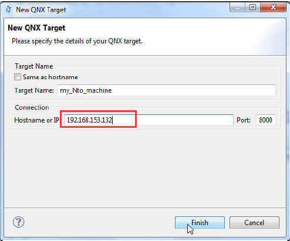The height and width of the screenshot is (241, 290).
Task: Click 'Please specify the details' description text
Action: [77, 41]
